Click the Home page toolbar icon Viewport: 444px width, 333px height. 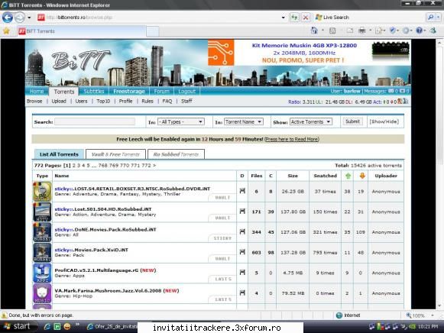(x=314, y=31)
